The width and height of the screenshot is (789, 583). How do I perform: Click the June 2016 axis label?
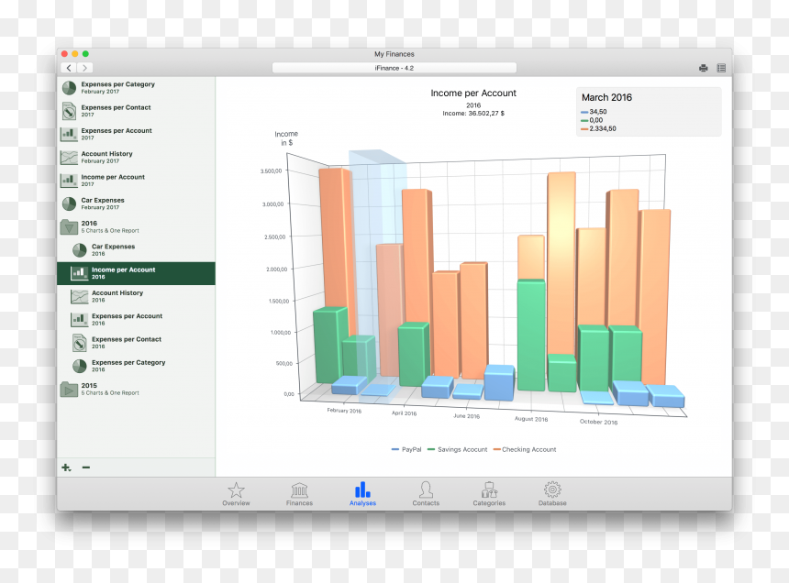(466, 415)
